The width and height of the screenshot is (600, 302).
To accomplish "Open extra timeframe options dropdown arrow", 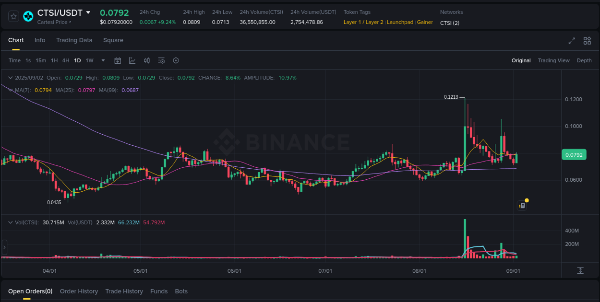I will [x=103, y=60].
